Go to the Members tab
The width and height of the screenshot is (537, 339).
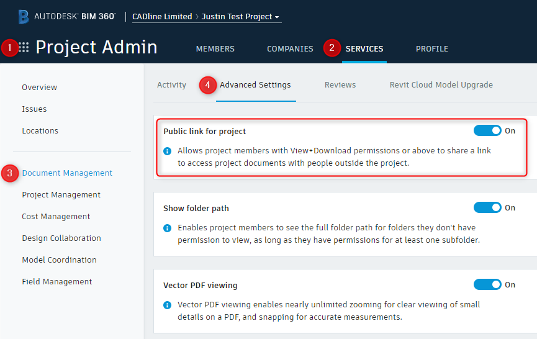[x=215, y=49]
